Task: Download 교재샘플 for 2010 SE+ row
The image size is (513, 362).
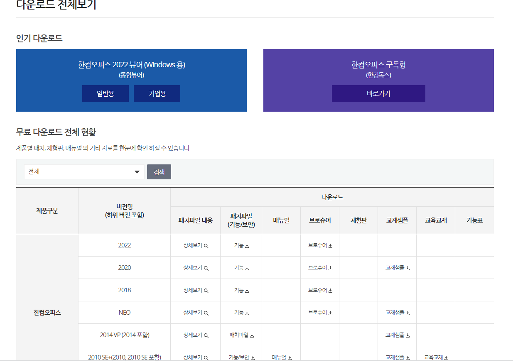Action: tap(398, 357)
